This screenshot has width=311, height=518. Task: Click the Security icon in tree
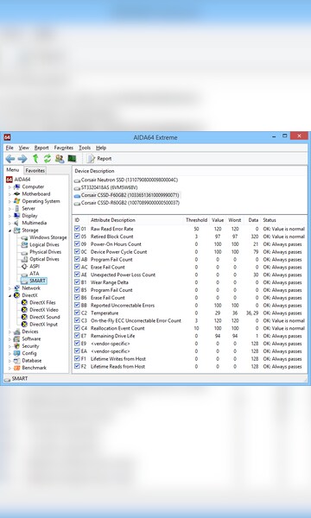(x=16, y=346)
